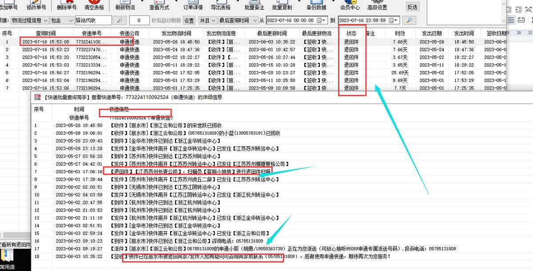533x271 pixels.
Task: Open 订单详情 order details icon
Action: coord(193,5)
